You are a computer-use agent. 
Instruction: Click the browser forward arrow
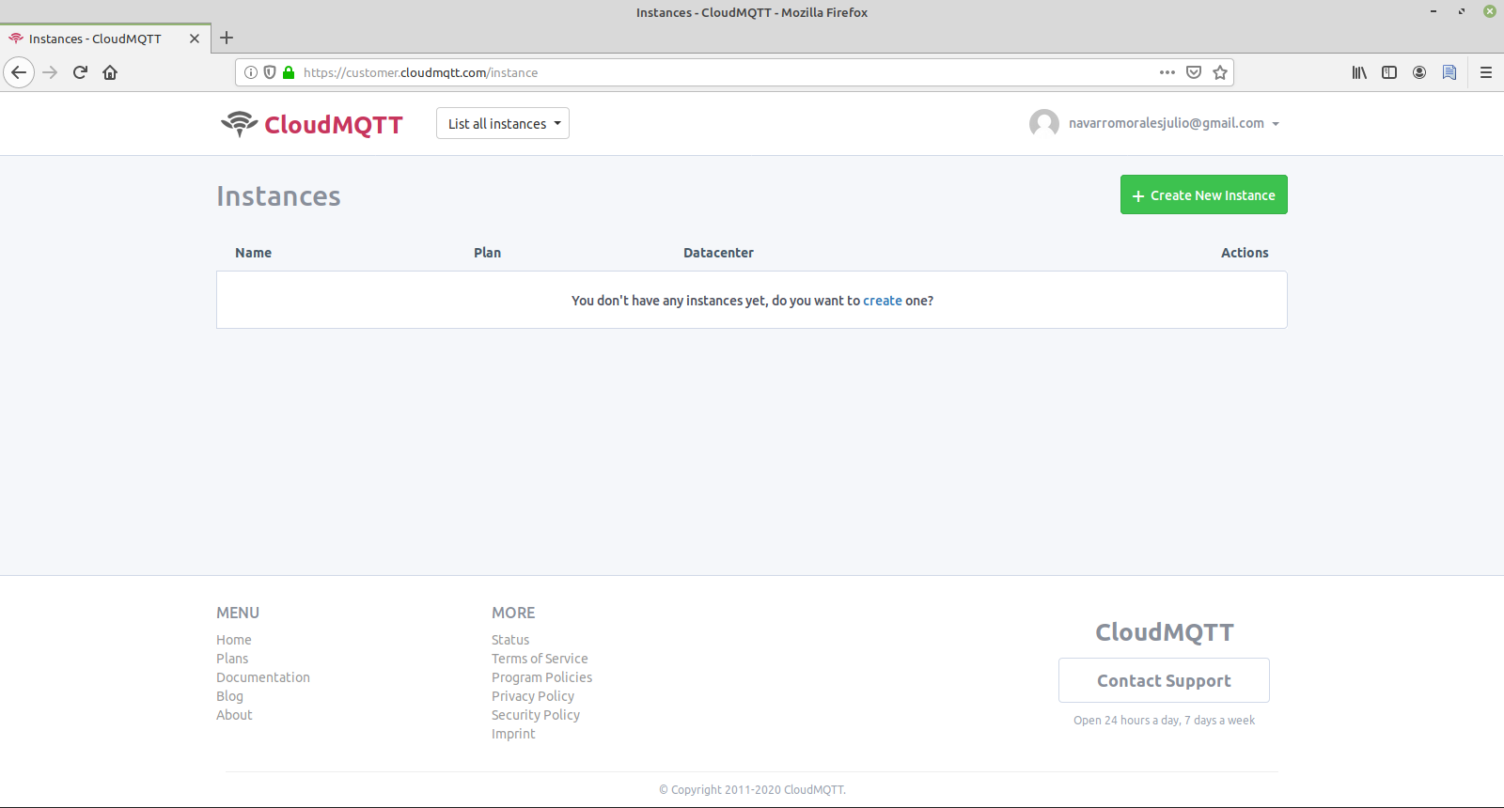(50, 72)
